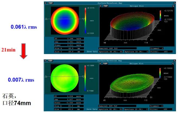
Task: Click color scale bar labeled +0.13000 beside filled map
Action: click(85, 78)
